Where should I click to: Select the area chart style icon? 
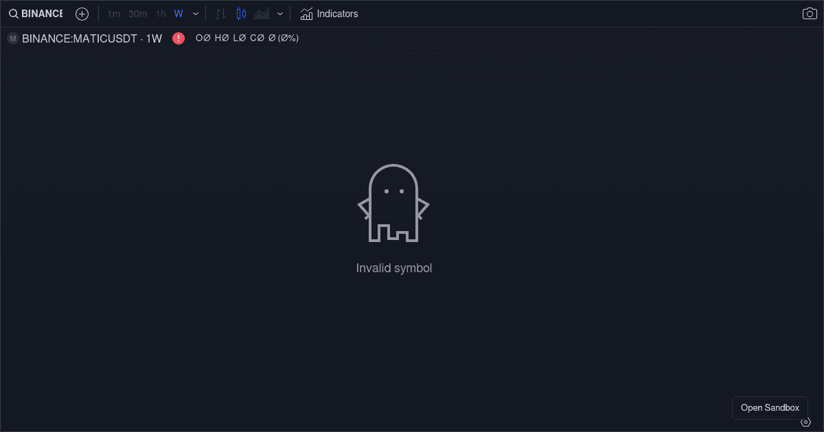coord(263,13)
